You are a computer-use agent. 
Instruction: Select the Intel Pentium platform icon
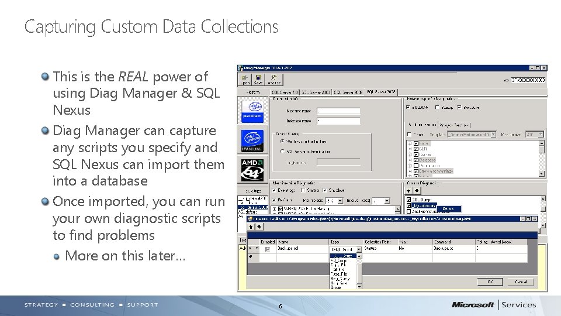coord(252,111)
